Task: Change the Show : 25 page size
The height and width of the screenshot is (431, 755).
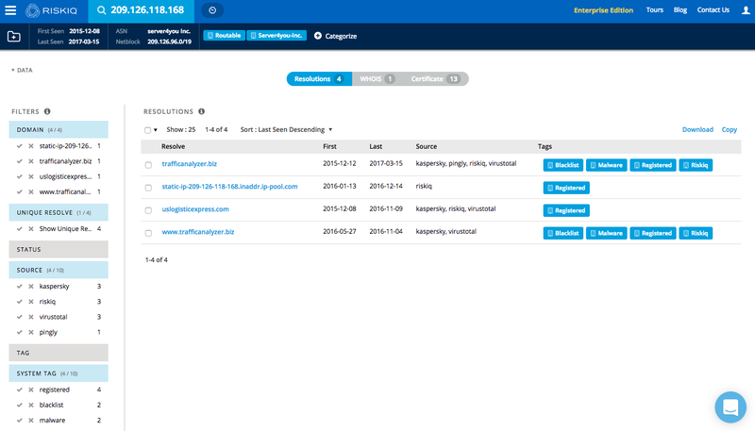Action: point(181,129)
